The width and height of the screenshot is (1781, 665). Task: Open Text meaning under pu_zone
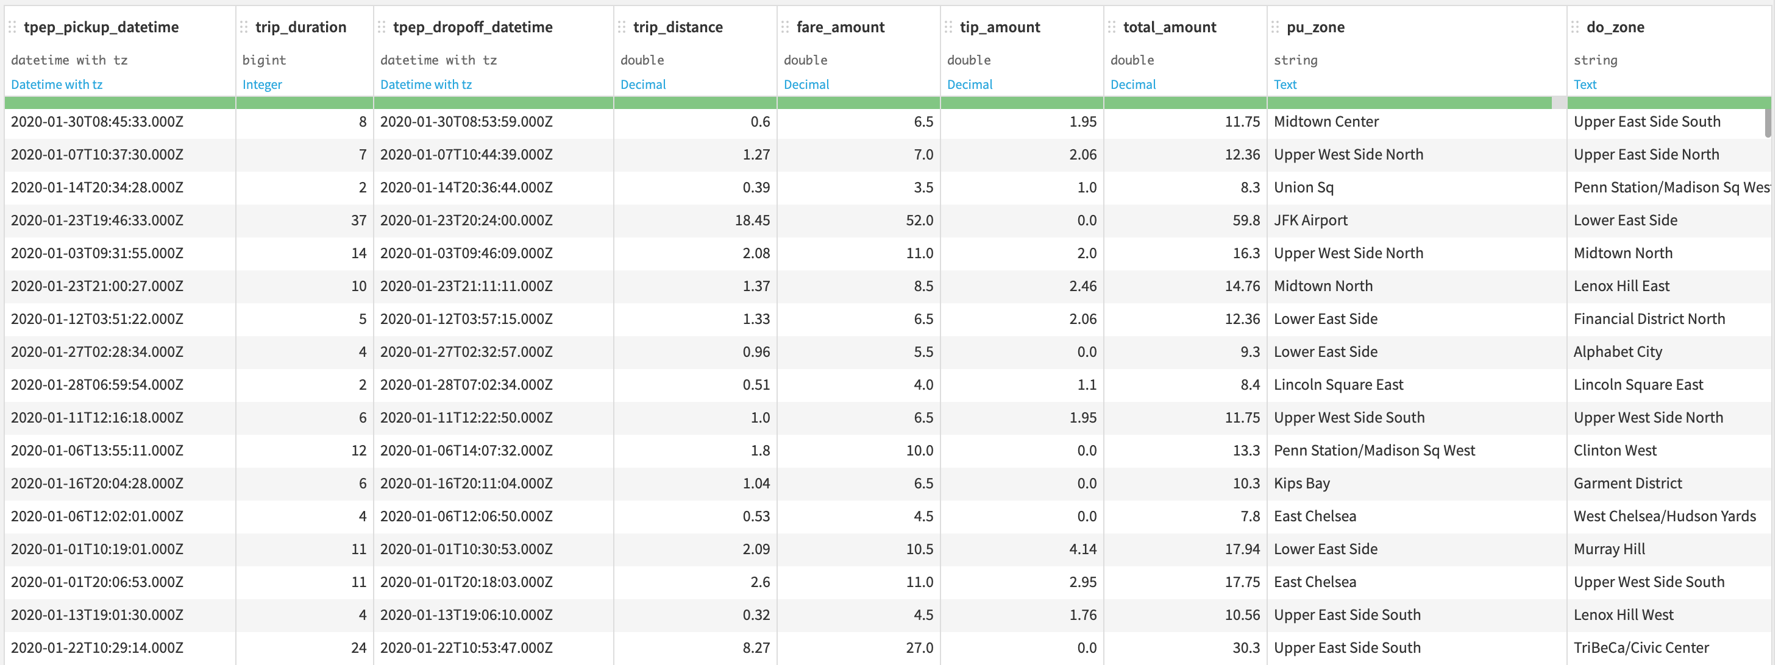[1285, 84]
